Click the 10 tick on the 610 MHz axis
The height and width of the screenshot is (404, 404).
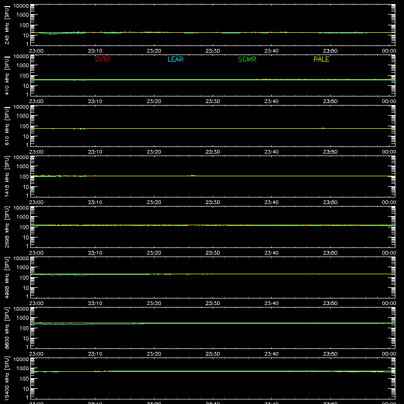click(26, 136)
